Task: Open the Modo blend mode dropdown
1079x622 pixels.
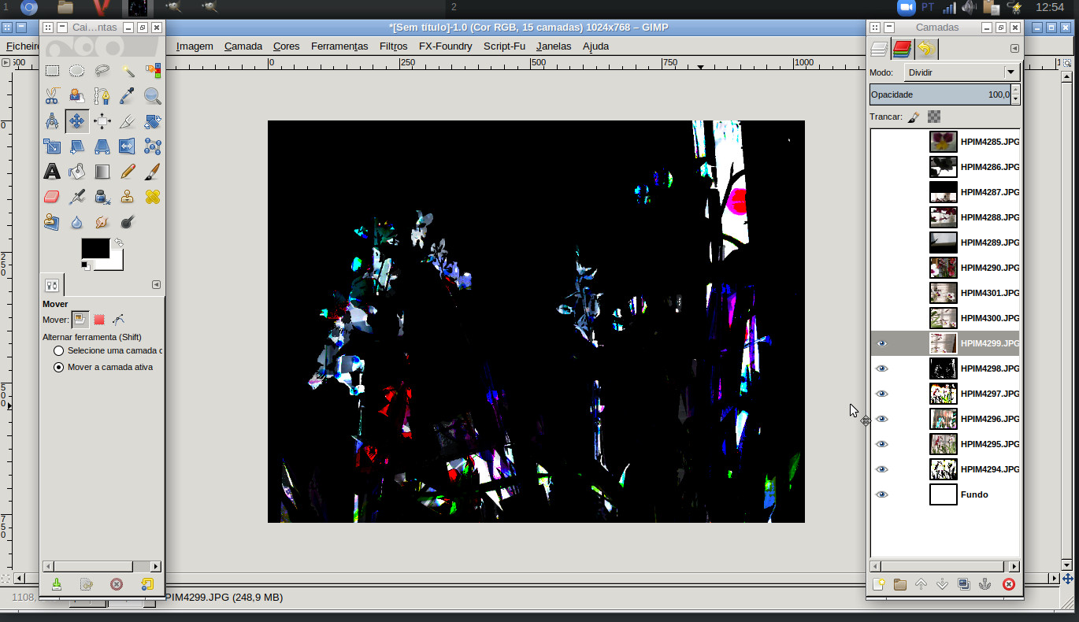Action: (961, 72)
